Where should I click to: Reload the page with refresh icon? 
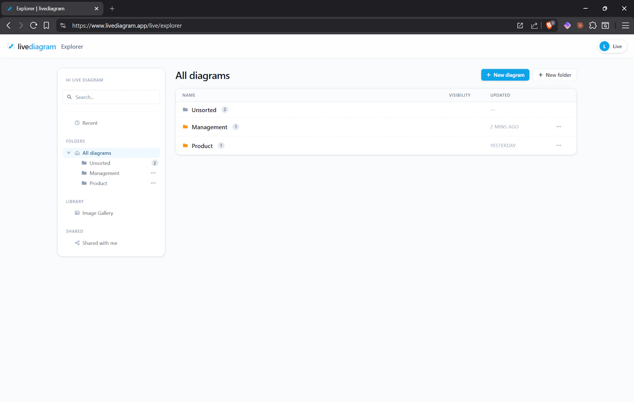point(34,25)
